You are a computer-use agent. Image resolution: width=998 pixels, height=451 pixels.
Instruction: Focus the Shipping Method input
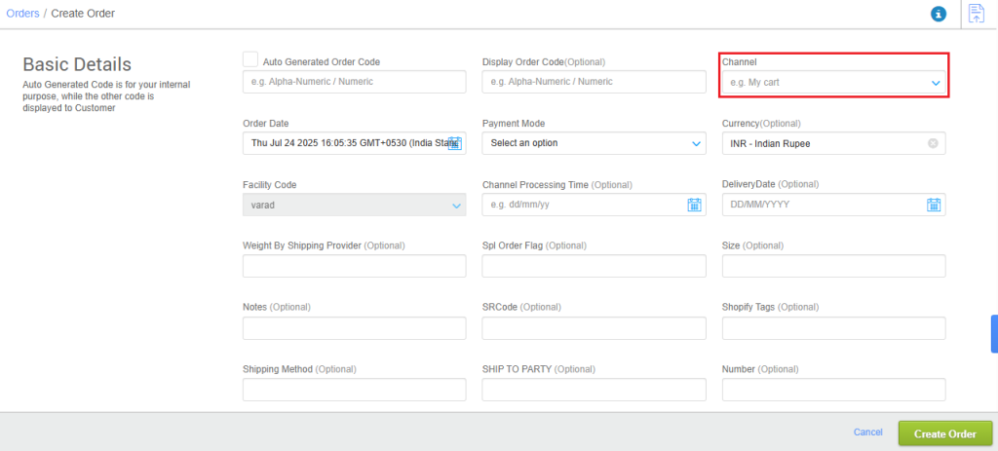click(x=355, y=390)
